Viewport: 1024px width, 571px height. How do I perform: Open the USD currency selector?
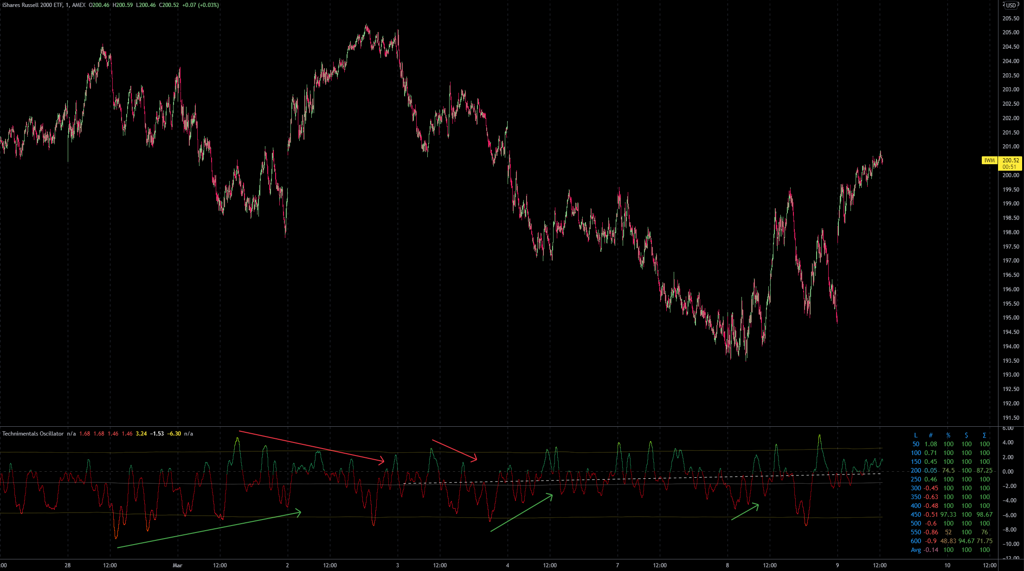pyautogui.click(x=1010, y=6)
